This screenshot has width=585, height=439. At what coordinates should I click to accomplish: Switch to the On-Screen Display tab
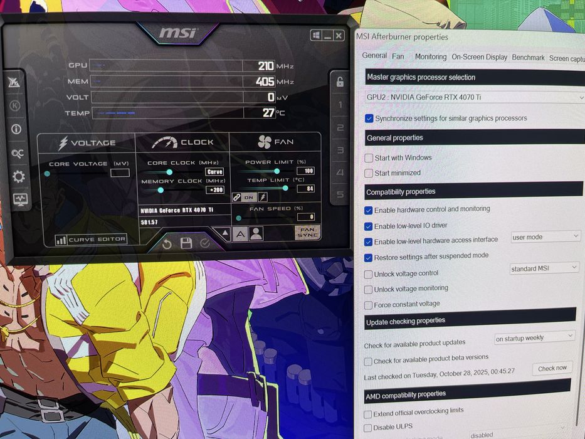[x=480, y=57]
